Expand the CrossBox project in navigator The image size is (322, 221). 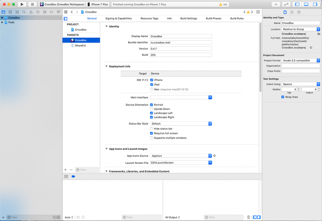tap(2, 18)
